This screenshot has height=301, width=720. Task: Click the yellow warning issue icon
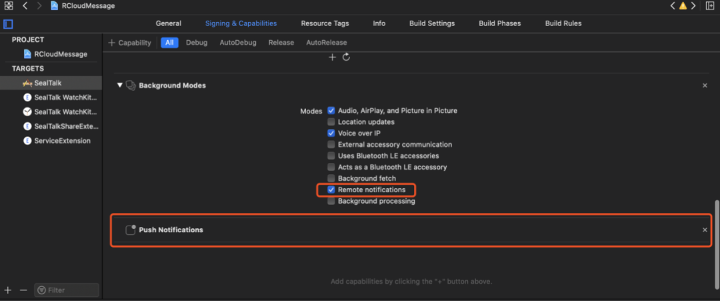click(683, 6)
